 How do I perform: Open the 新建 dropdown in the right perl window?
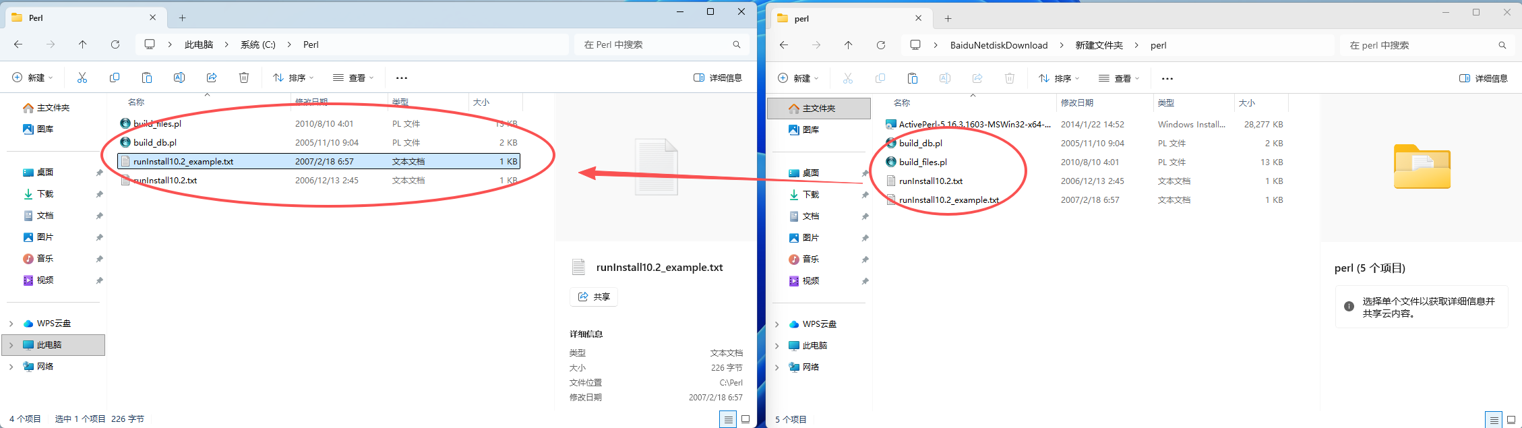[x=798, y=79]
